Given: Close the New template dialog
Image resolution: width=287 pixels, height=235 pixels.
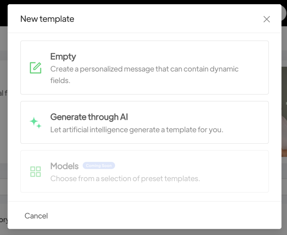Looking at the screenshot, I should 267,19.
